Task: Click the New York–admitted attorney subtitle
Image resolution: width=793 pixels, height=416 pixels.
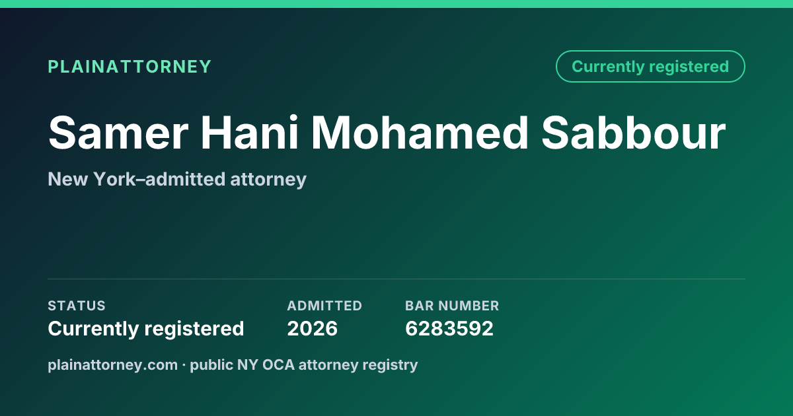Action: click(177, 179)
